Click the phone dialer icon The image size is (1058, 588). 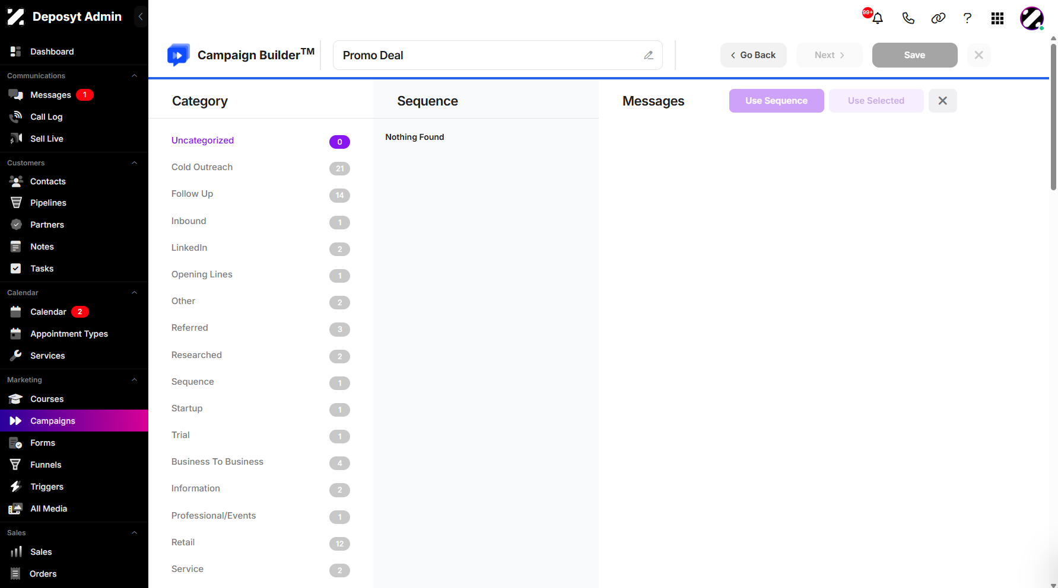tap(908, 18)
